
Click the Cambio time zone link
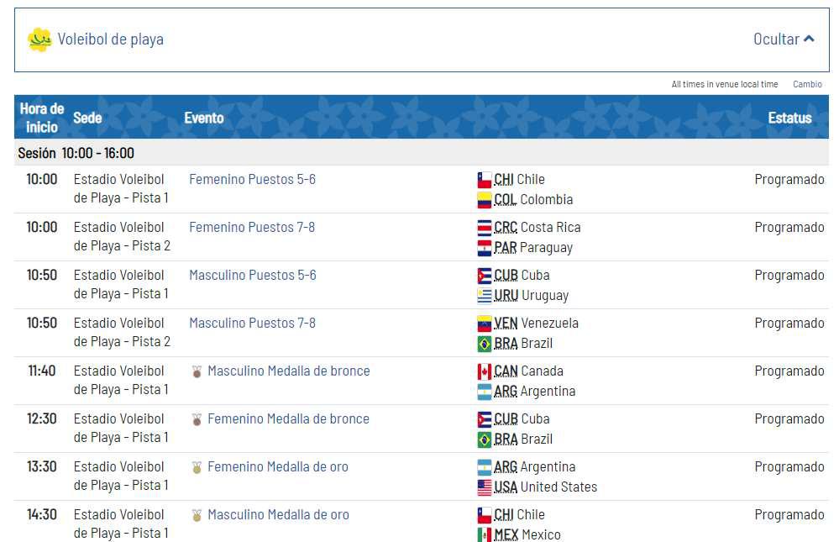pyautogui.click(x=807, y=84)
